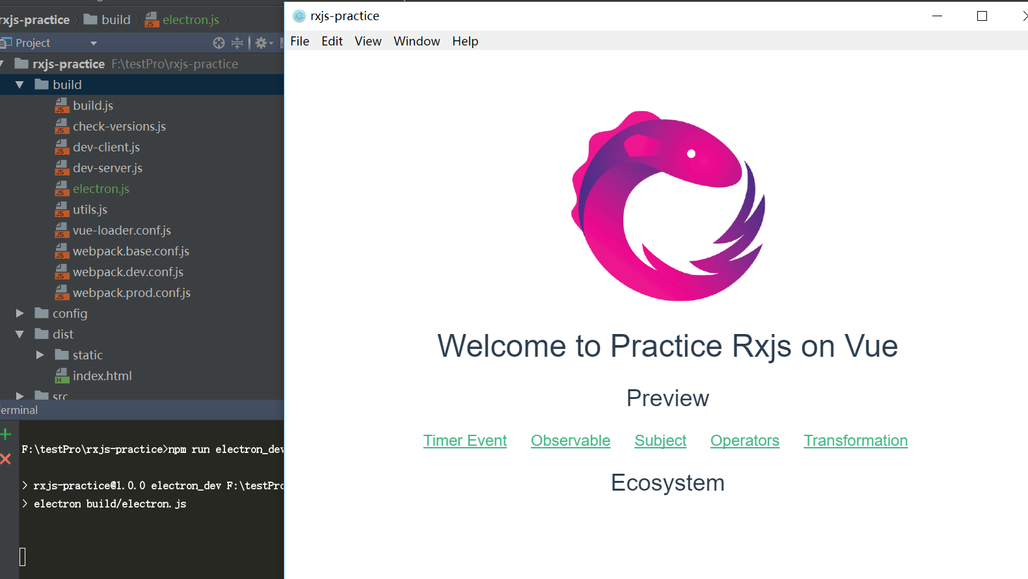The height and width of the screenshot is (579, 1028).
Task: Open the Operators link
Action: [745, 441]
